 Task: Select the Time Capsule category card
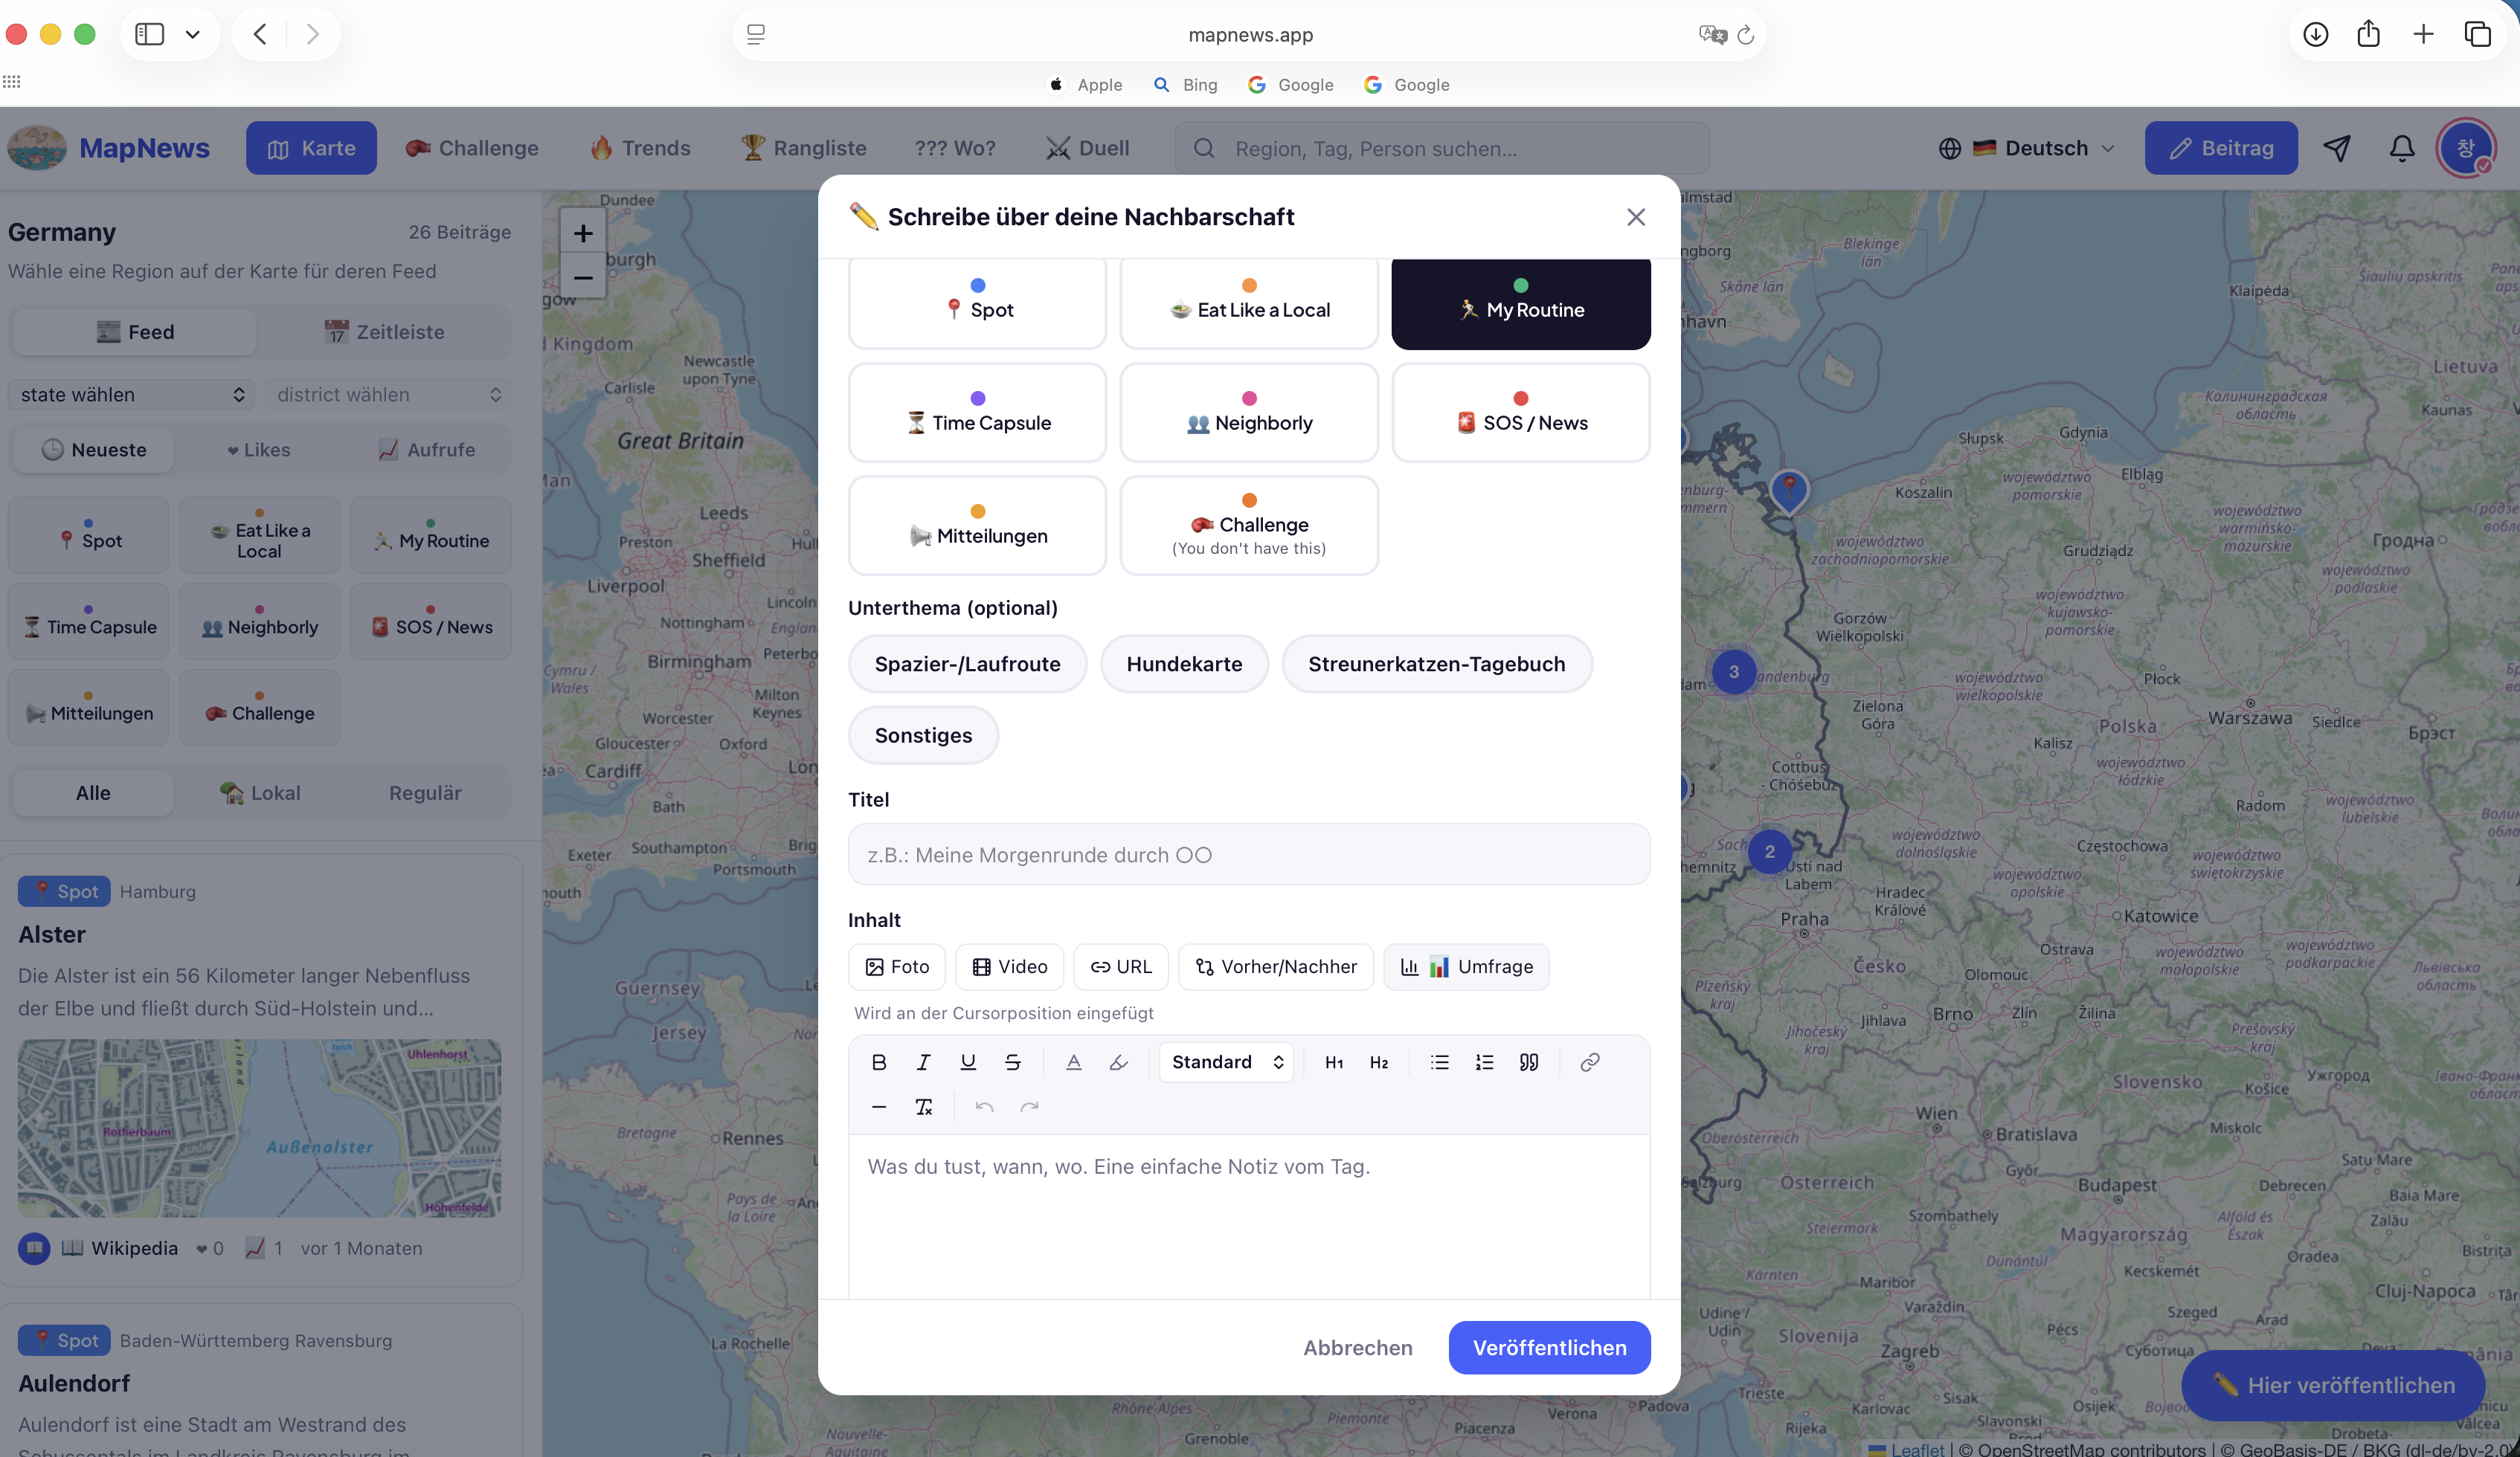pyautogui.click(x=977, y=412)
